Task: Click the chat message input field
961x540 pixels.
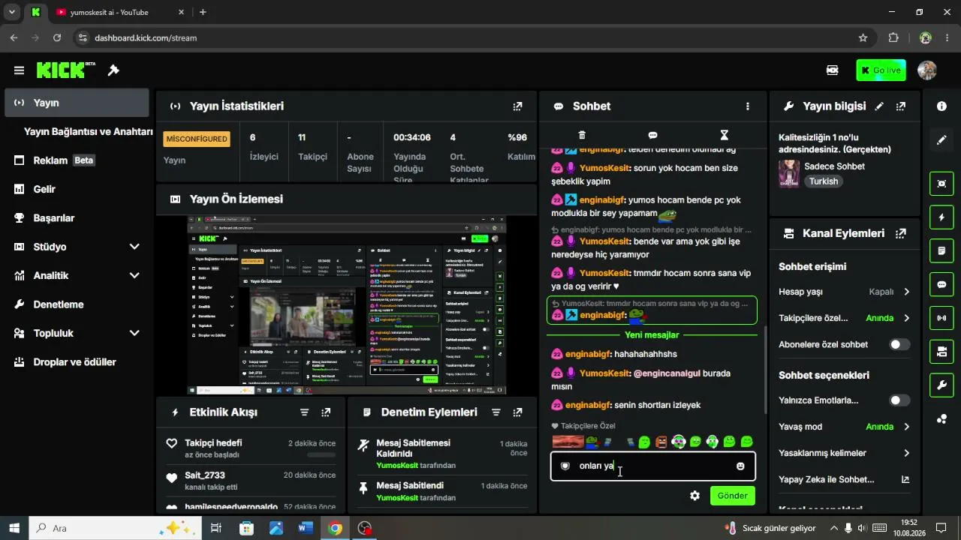Action: [652, 466]
